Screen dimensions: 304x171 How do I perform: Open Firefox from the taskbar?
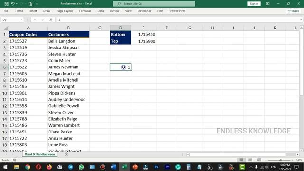[x=49, y=167]
